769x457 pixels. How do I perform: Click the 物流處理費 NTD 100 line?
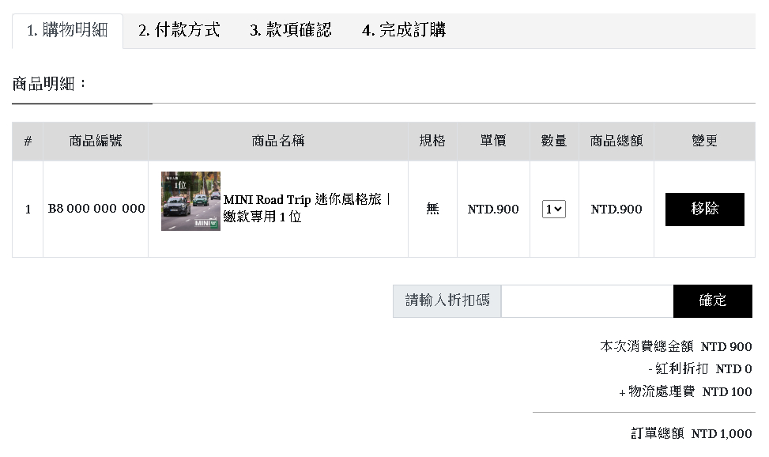click(685, 391)
